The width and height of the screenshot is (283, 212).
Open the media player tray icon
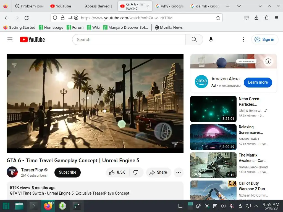(x=223, y=206)
